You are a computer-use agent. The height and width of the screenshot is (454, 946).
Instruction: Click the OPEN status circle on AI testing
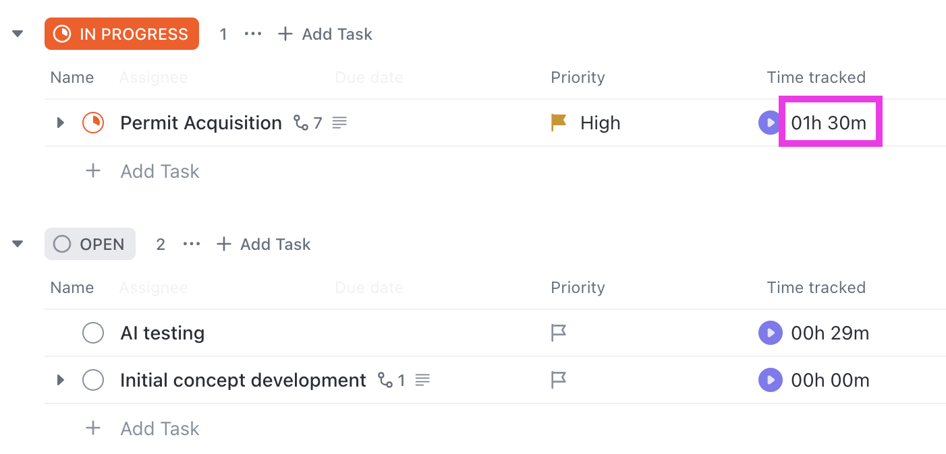coord(92,333)
